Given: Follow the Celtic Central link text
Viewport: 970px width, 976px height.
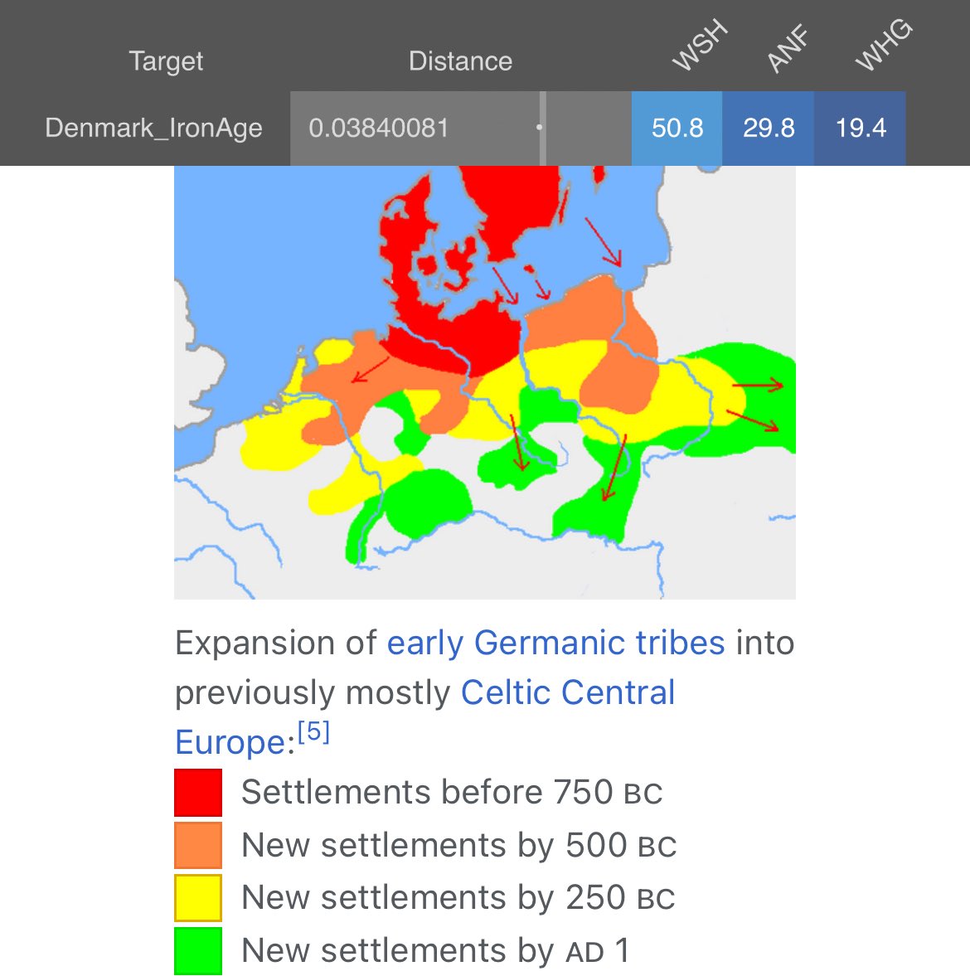Looking at the screenshot, I should 567,692.
